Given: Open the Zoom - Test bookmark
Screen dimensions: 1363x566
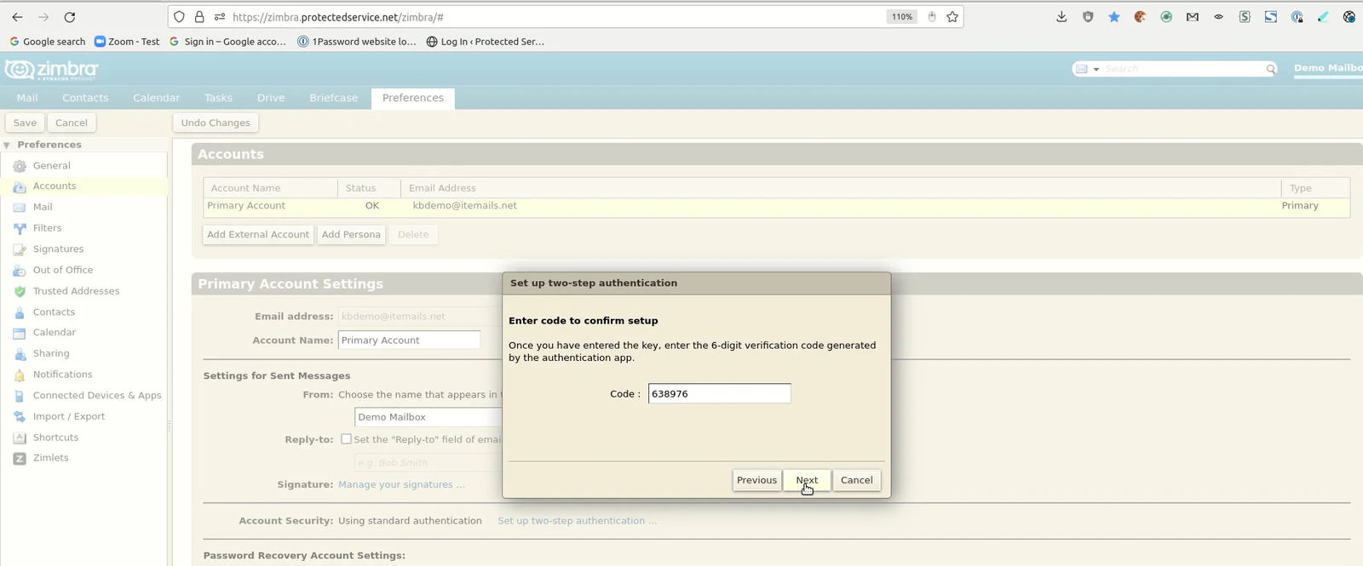Looking at the screenshot, I should coord(127,42).
